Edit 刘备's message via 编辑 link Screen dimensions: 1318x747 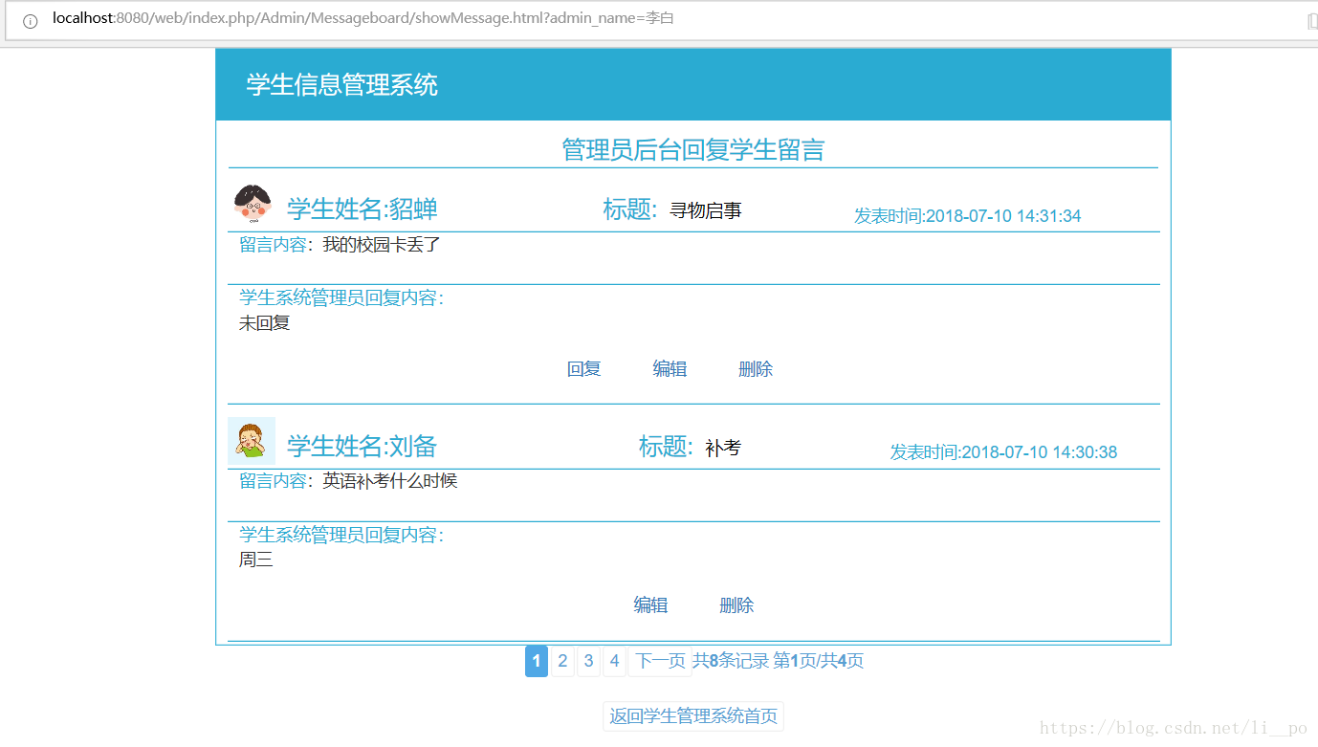click(x=650, y=605)
